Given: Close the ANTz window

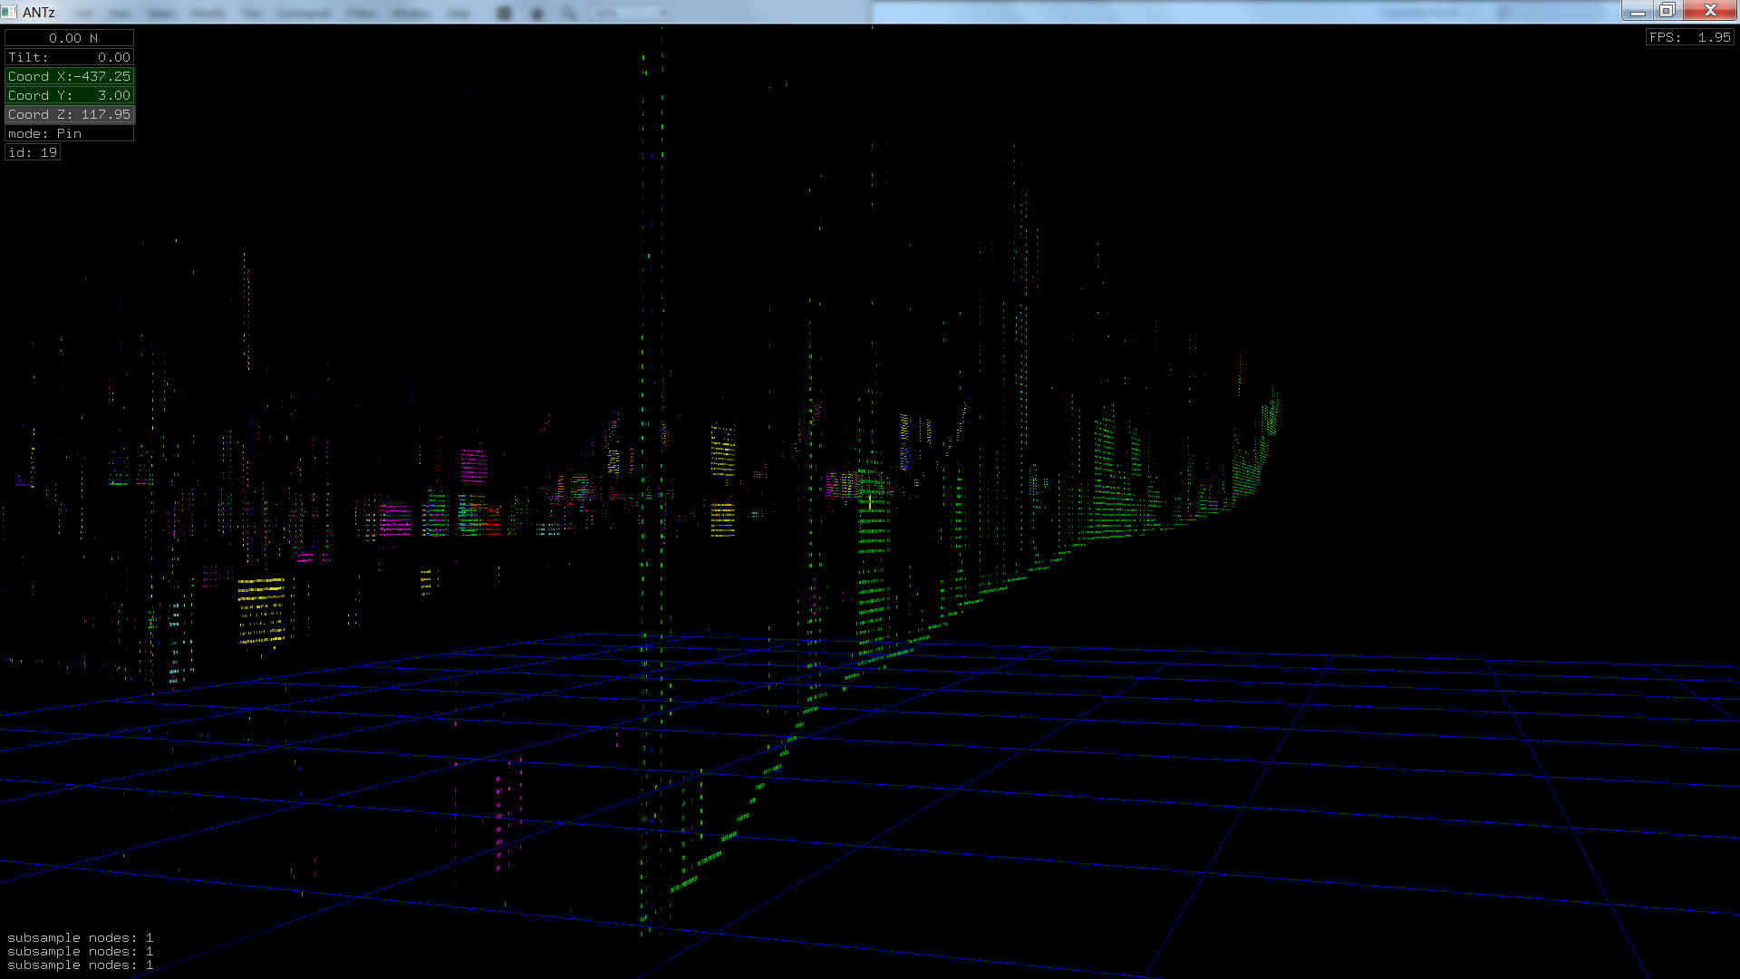Looking at the screenshot, I should coord(1710,11).
